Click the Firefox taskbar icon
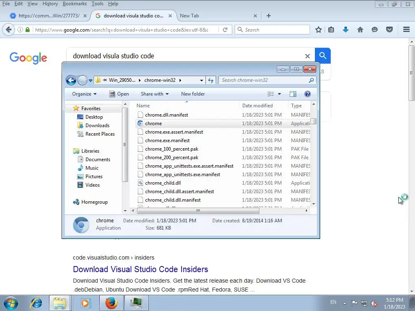Screen dimensions: 415x311 click(111, 303)
